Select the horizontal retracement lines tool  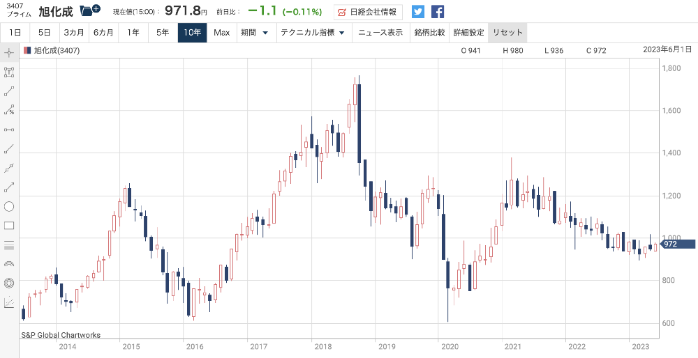[x=9, y=244]
